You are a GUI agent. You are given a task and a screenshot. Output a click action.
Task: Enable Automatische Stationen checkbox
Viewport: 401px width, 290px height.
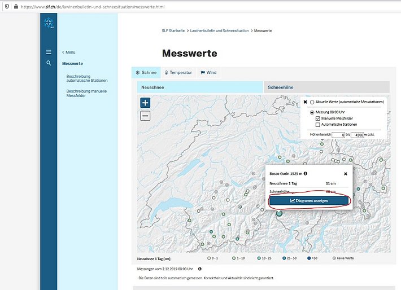tap(317, 125)
